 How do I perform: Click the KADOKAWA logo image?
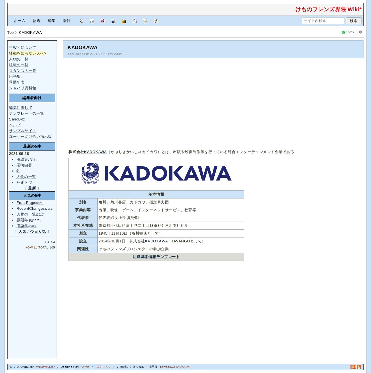(156, 174)
